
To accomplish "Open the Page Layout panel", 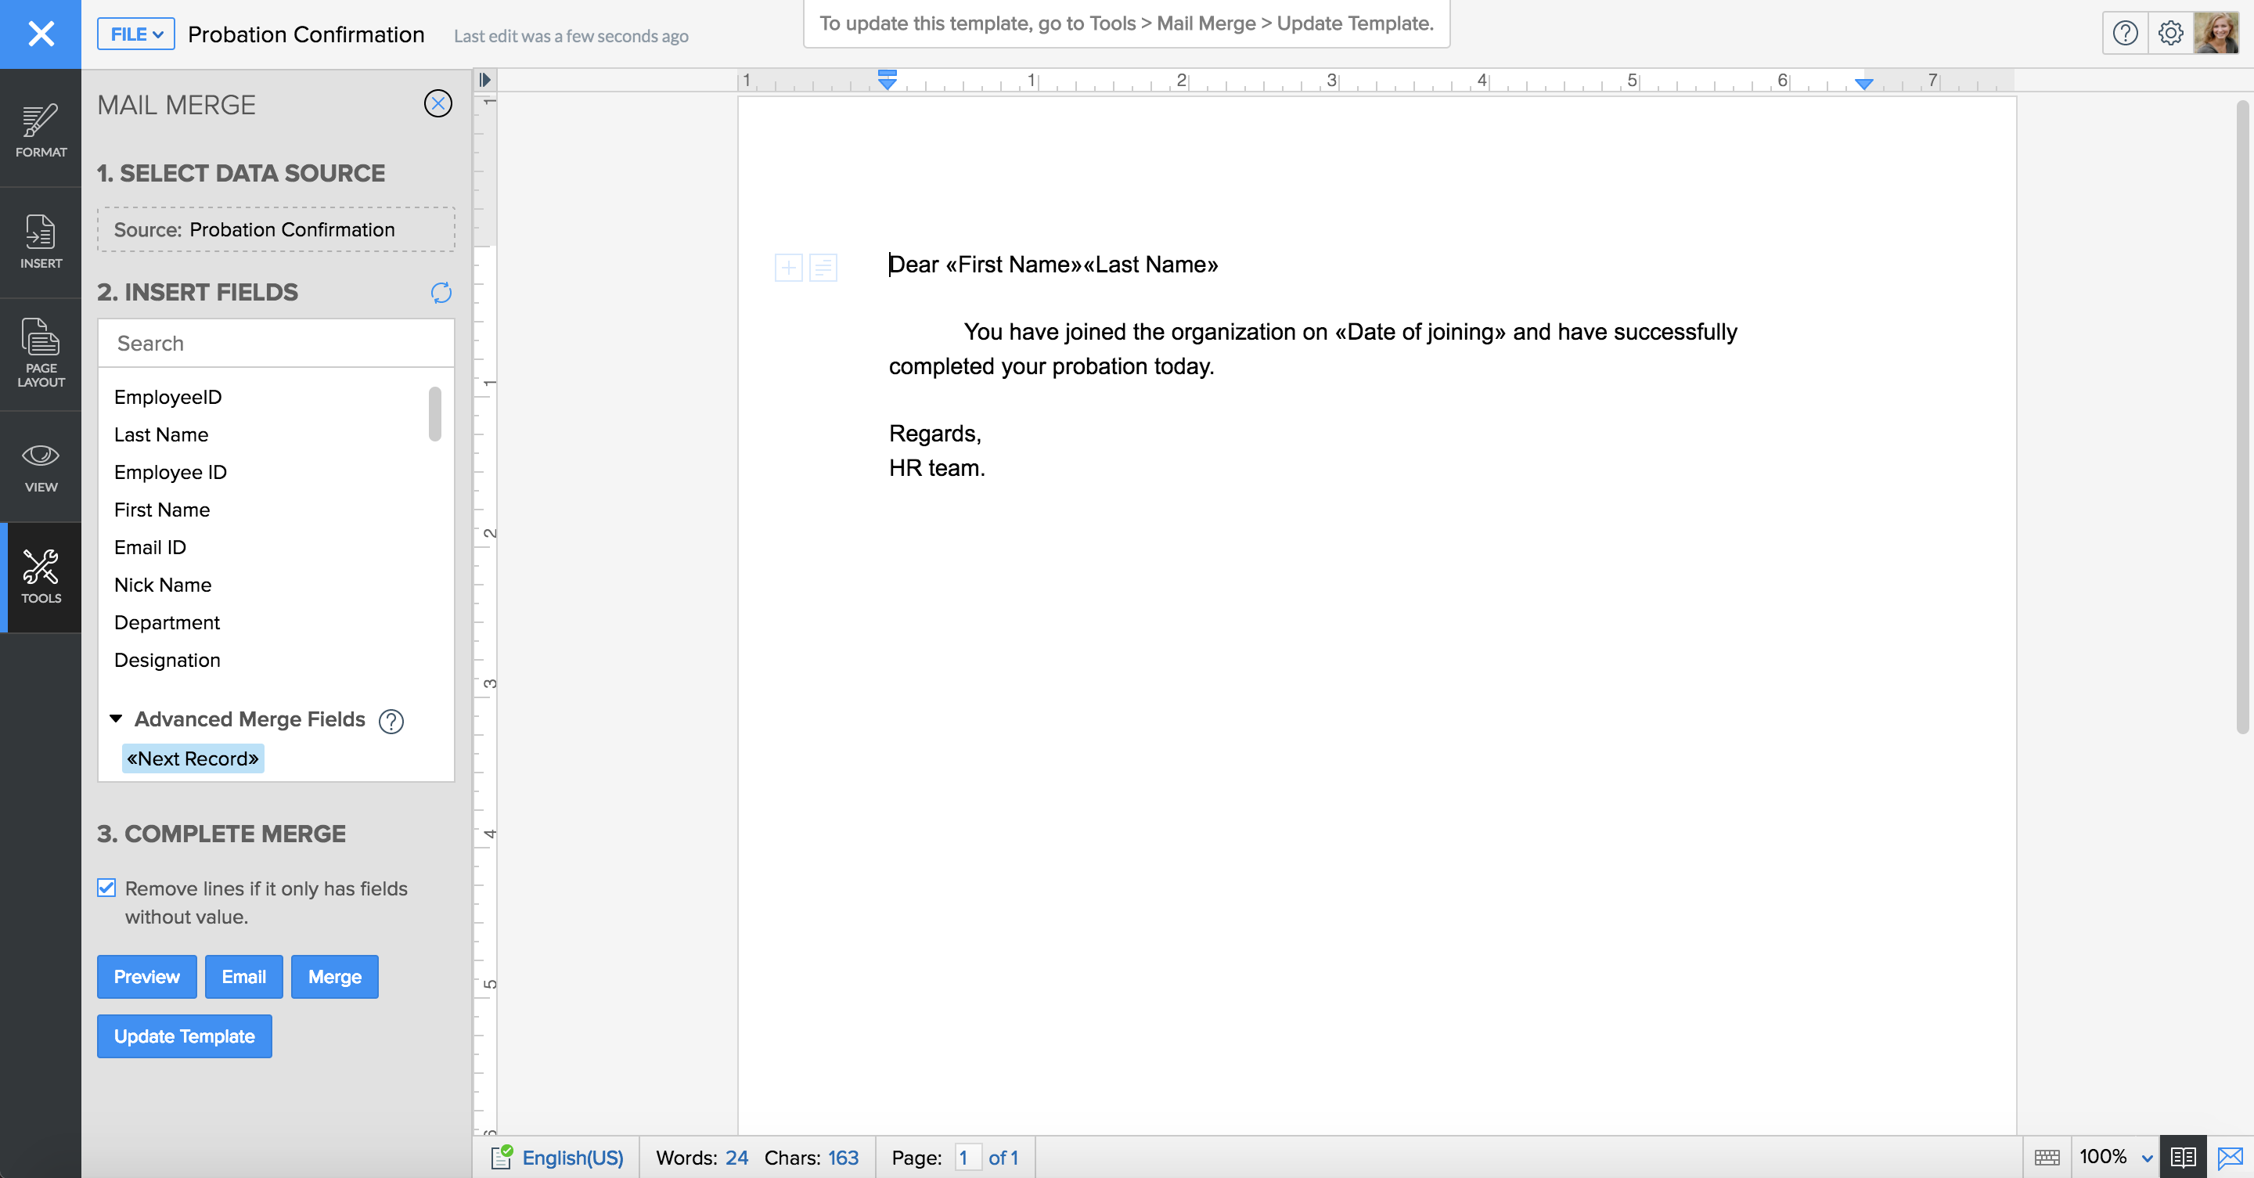I will (40, 354).
